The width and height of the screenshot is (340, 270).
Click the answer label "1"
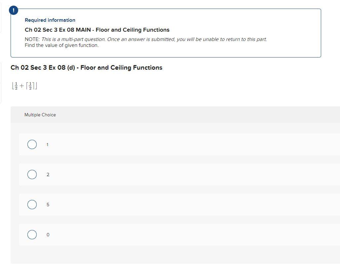point(47,144)
